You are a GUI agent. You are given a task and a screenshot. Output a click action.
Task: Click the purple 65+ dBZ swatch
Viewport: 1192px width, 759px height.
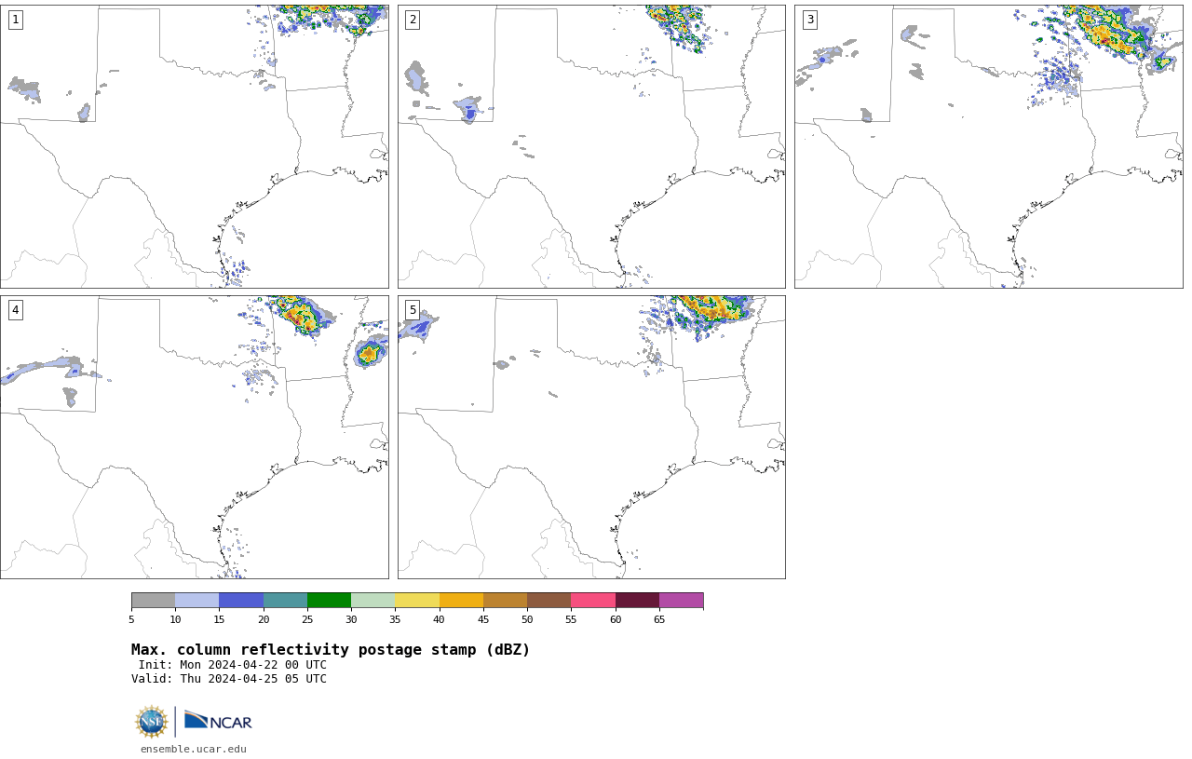tap(682, 601)
